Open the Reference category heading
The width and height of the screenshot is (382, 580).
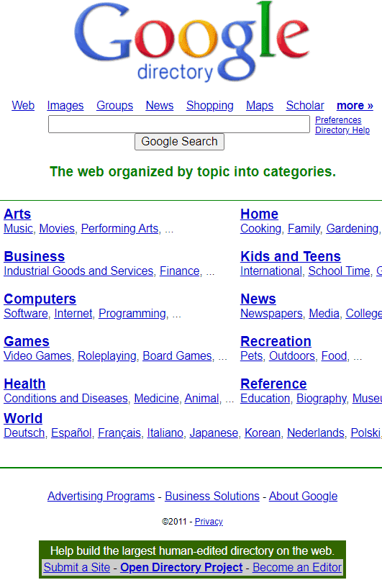pyautogui.click(x=273, y=384)
